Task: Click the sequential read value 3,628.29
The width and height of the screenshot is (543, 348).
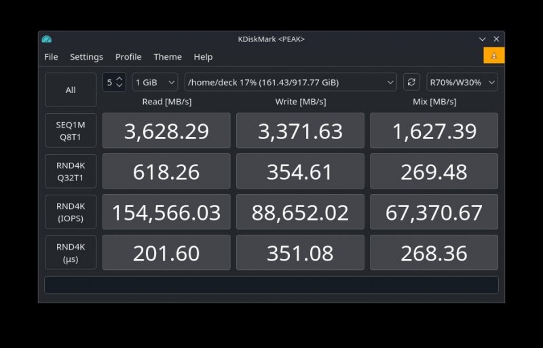Action: 166,131
